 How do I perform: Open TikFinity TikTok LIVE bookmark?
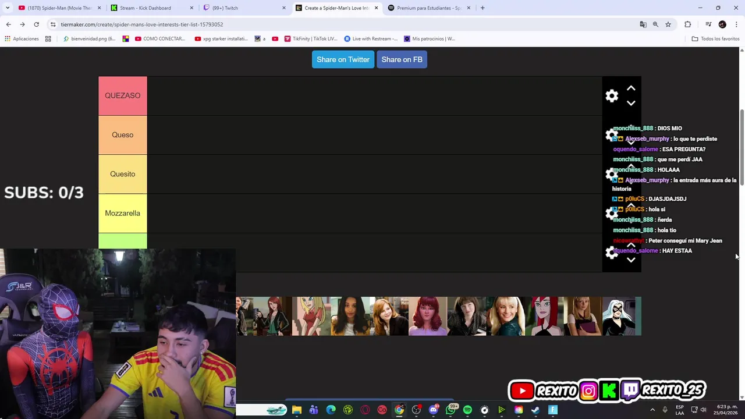(x=311, y=39)
